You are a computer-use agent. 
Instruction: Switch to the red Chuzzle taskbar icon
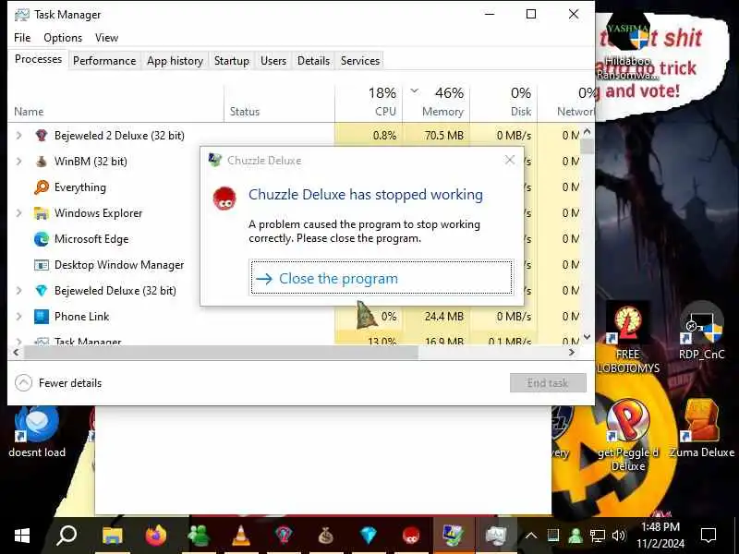(x=411, y=536)
